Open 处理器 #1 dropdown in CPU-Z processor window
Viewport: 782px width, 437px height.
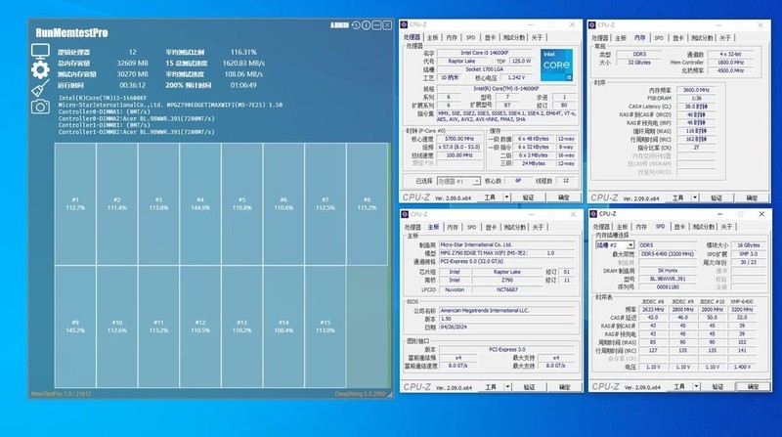(x=458, y=181)
